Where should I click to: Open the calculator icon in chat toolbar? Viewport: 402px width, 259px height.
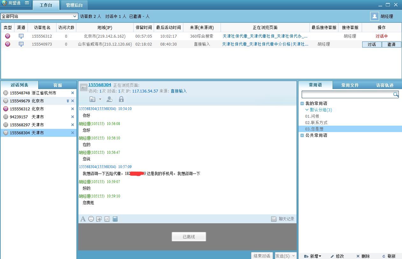click(115, 219)
